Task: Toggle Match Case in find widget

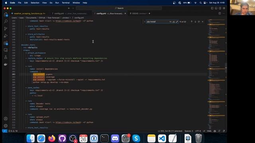Action: [x=171, y=22]
